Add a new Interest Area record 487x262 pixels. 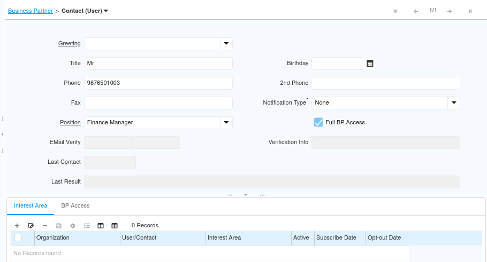(17, 226)
